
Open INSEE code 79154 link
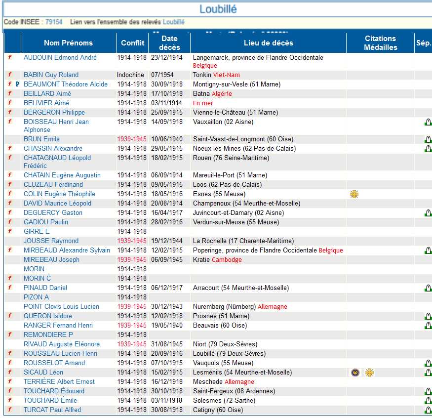pyautogui.click(x=54, y=22)
